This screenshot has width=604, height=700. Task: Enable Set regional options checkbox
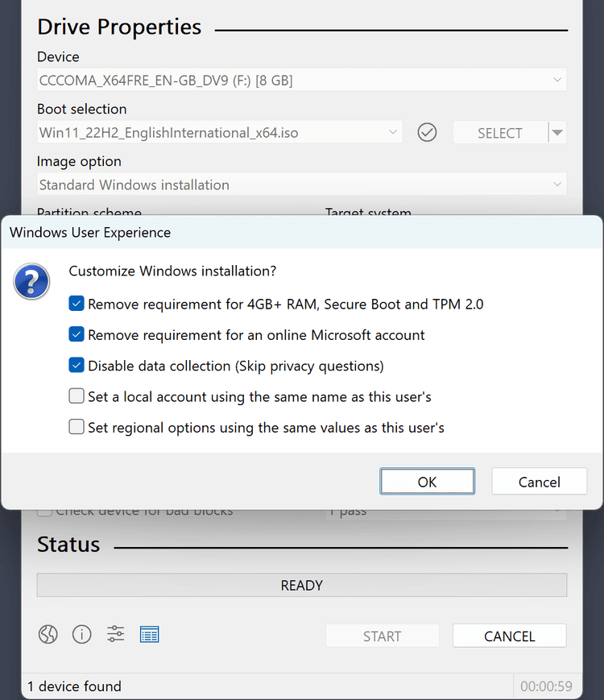77,427
